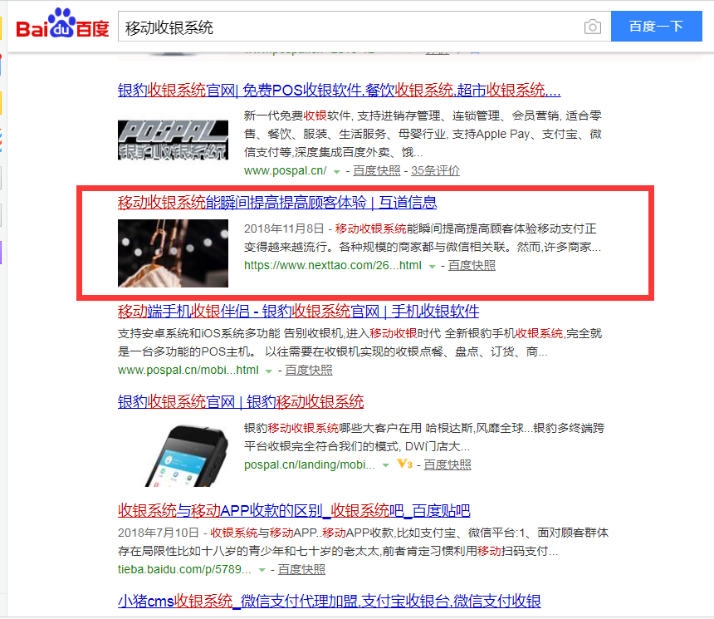This screenshot has height=619, width=714.
Task: Expand dropdown arrow next to pospal.cn/landing URL
Action: tap(386, 466)
